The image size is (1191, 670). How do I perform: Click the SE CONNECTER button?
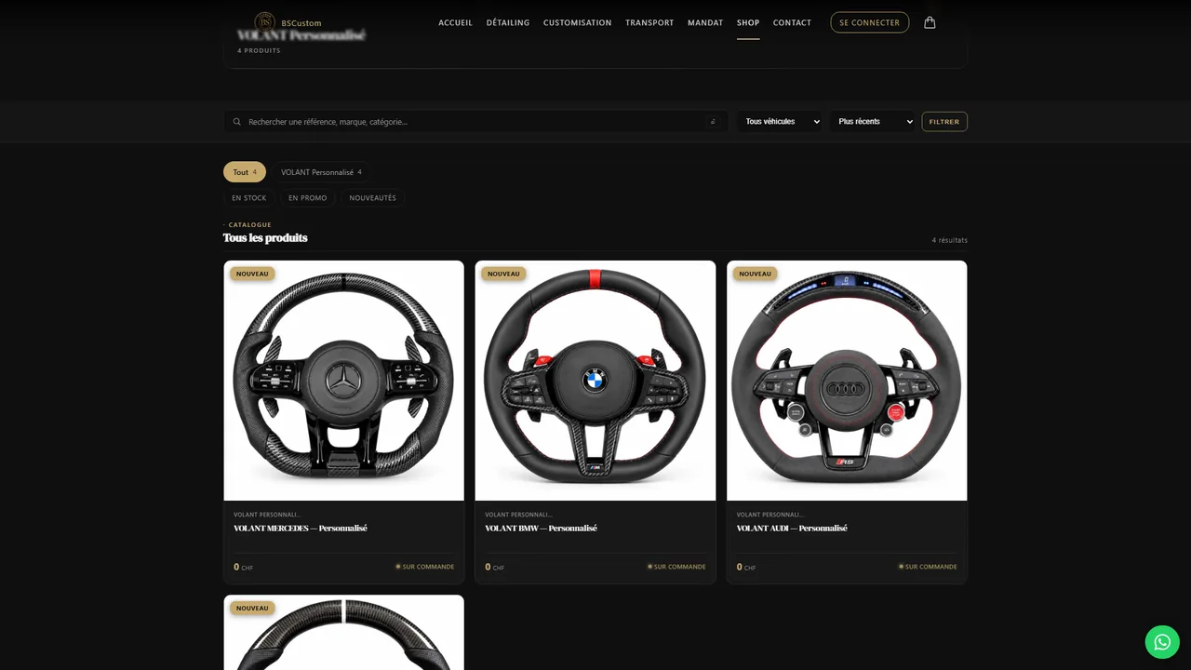pos(869,22)
